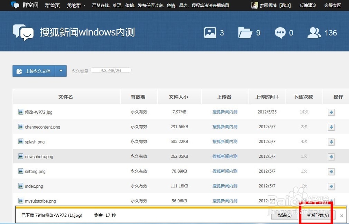Download the splash.png file via its arrow icon
349x224 pixels.
point(331,142)
